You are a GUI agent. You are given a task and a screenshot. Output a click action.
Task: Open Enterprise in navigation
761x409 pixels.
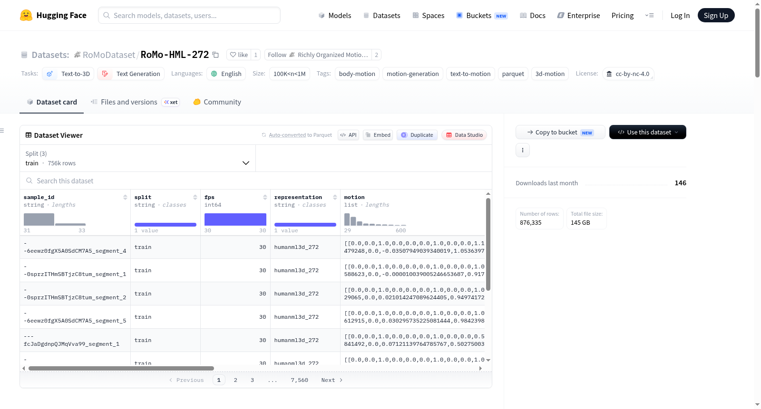tap(578, 15)
